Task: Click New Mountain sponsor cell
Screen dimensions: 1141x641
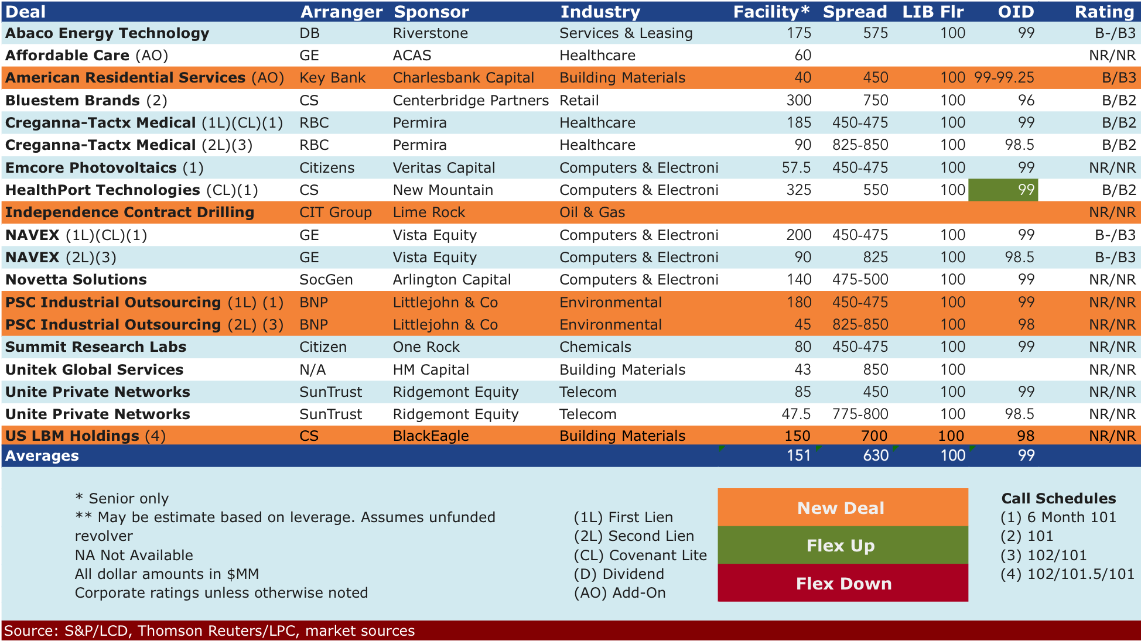Action: [443, 190]
